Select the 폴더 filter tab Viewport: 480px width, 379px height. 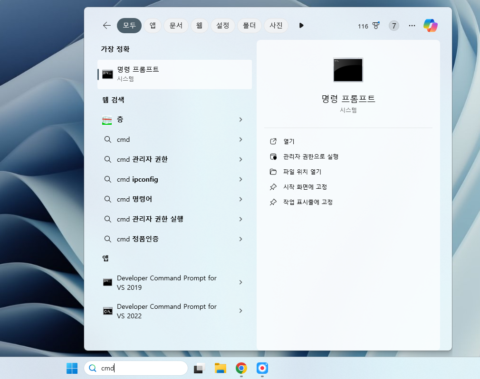click(x=249, y=25)
